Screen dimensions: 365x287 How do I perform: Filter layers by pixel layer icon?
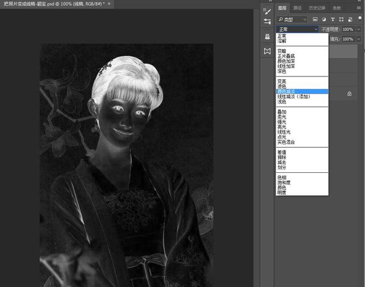(x=315, y=19)
